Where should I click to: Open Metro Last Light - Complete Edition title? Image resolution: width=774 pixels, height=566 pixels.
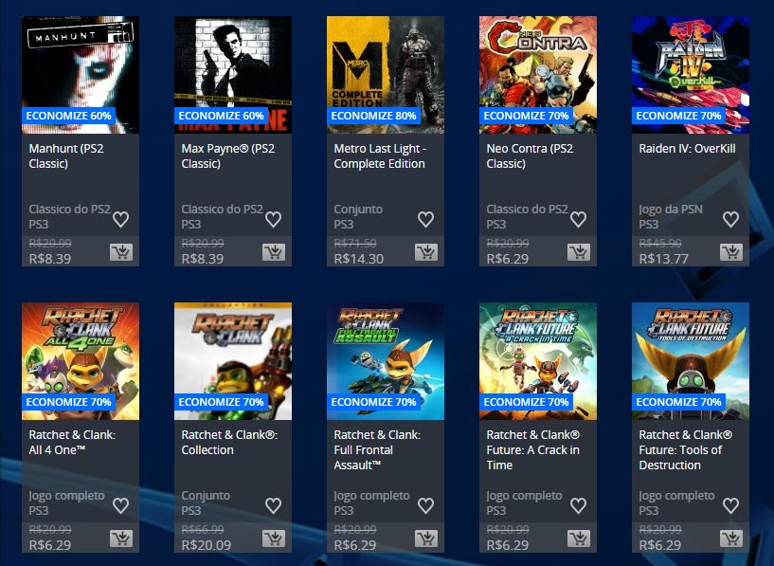[x=380, y=156]
